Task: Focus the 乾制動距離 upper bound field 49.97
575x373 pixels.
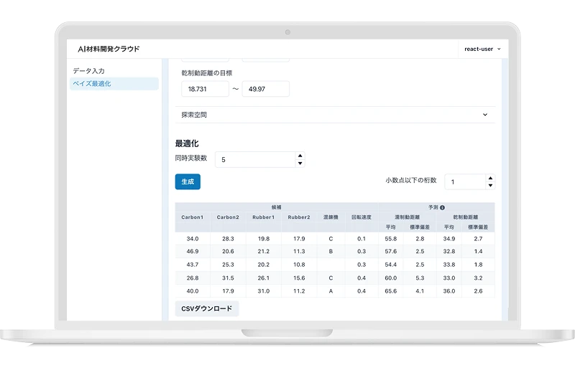Action: (x=265, y=89)
